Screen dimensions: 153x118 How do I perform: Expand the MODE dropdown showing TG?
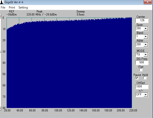click(145, 54)
